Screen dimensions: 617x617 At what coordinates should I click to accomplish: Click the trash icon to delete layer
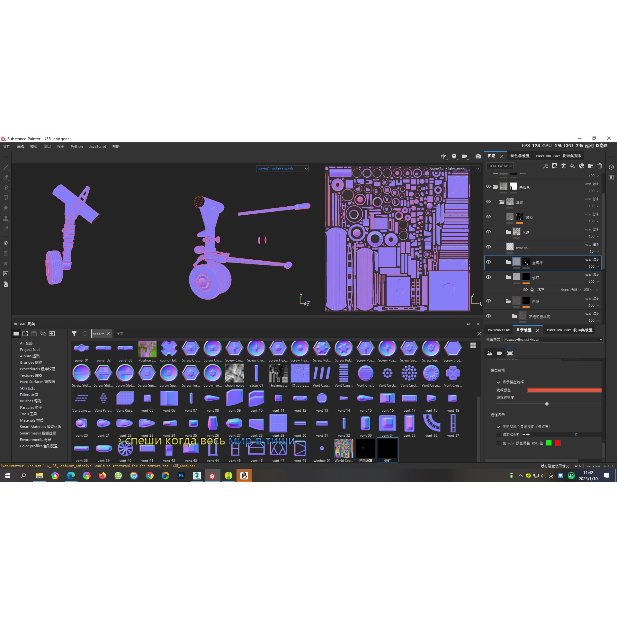[x=600, y=166]
